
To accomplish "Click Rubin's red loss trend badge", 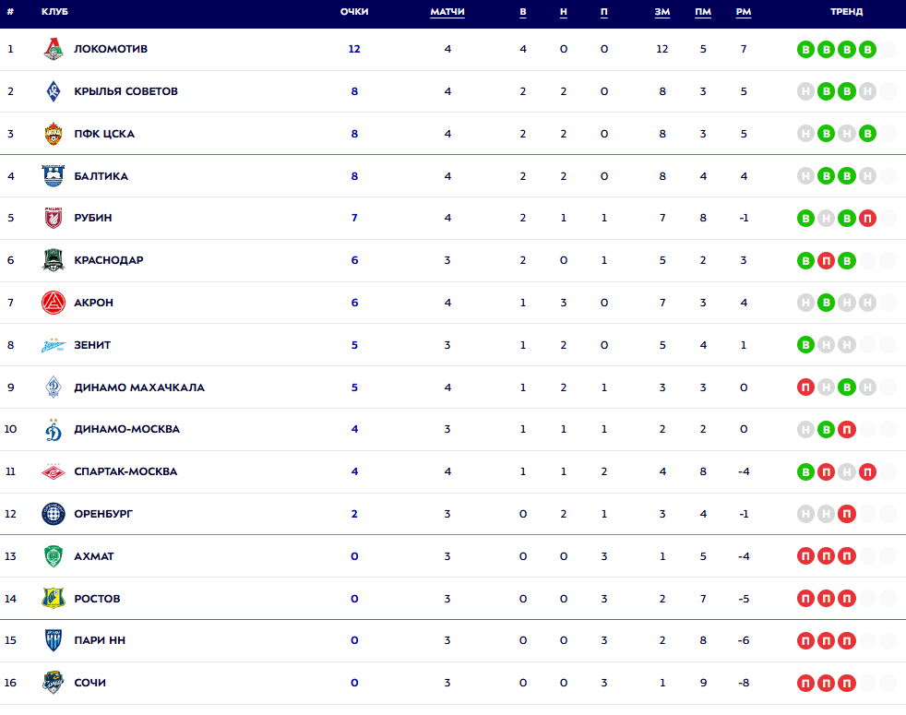I will pyautogui.click(x=867, y=219).
